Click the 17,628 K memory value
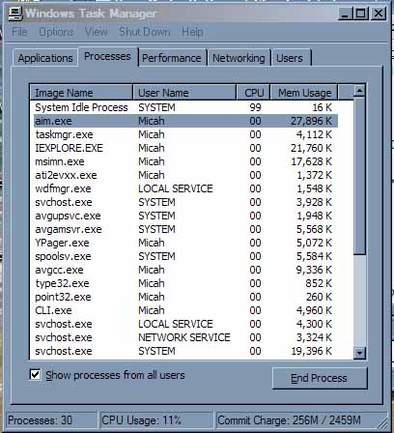 [x=311, y=161]
